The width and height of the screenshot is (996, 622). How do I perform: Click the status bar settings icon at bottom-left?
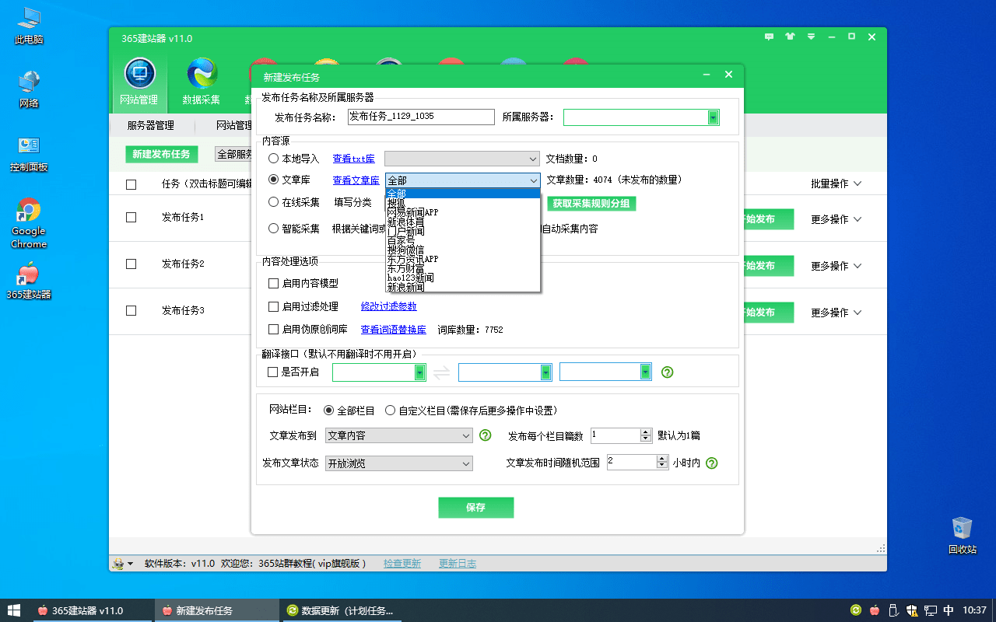click(x=117, y=564)
